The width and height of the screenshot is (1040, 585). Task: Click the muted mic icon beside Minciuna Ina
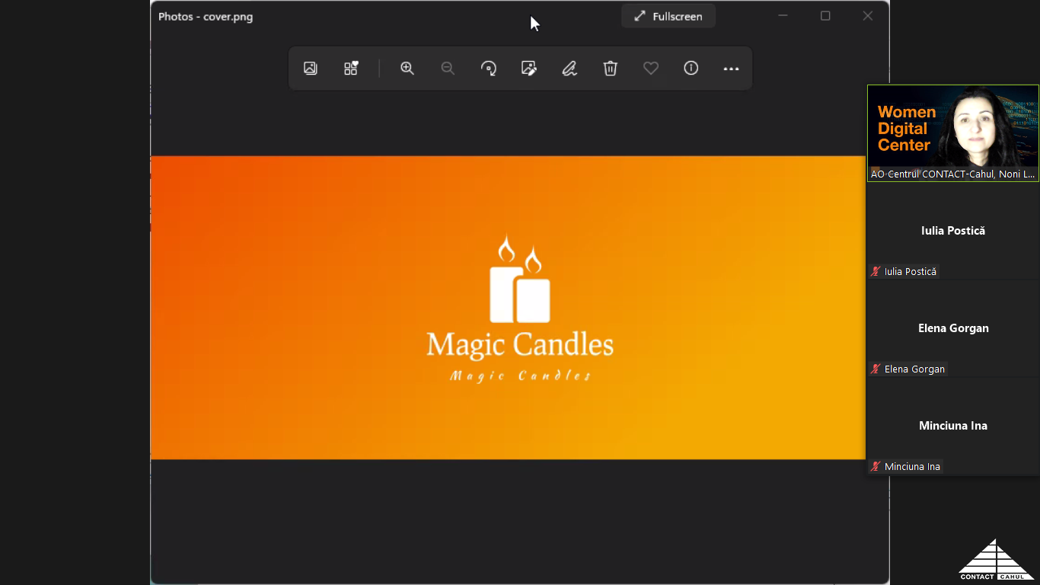pyautogui.click(x=876, y=467)
